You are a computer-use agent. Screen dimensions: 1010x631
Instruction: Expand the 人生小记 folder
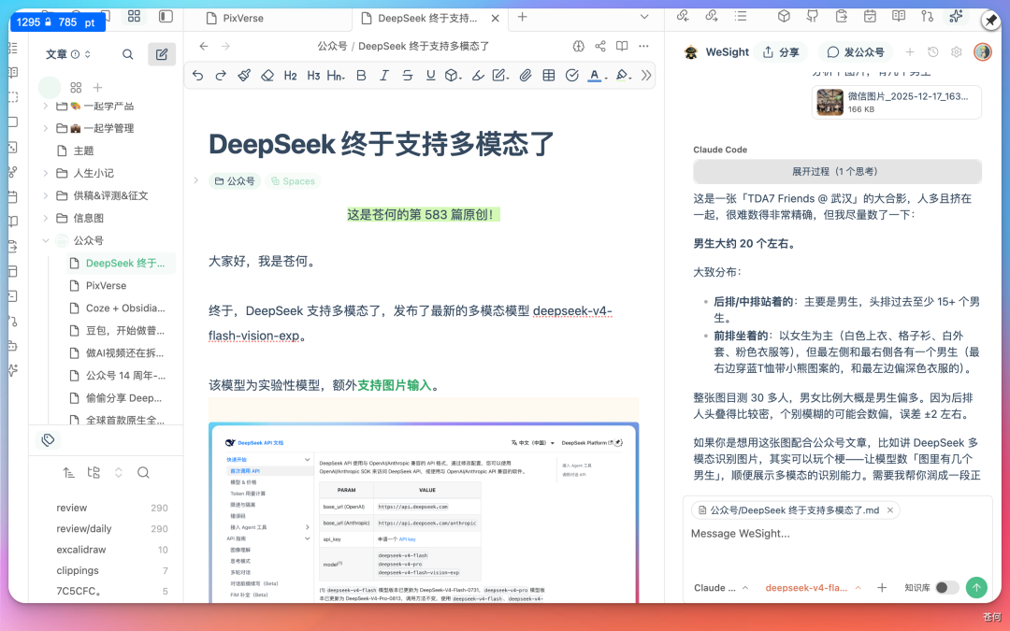pyautogui.click(x=45, y=173)
